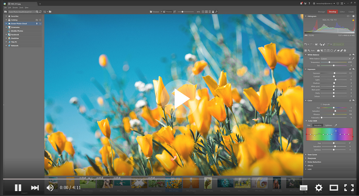This screenshot has height=196, width=359.
Task: Click the Temperature slider handle
Action: (x=330, y=62)
